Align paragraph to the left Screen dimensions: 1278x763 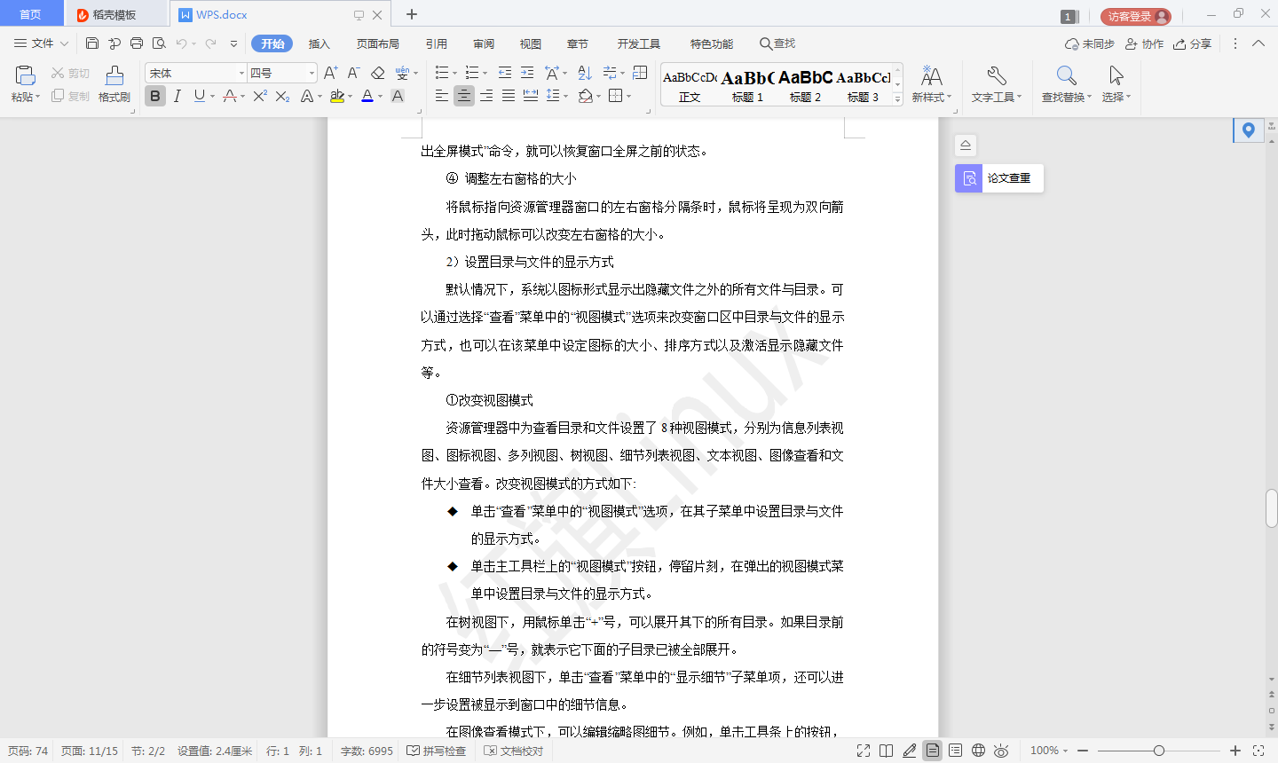[x=442, y=96]
